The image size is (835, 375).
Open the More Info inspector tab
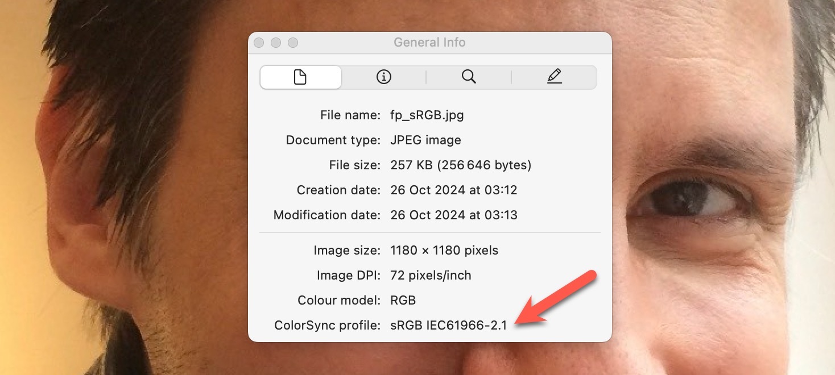[x=384, y=77]
